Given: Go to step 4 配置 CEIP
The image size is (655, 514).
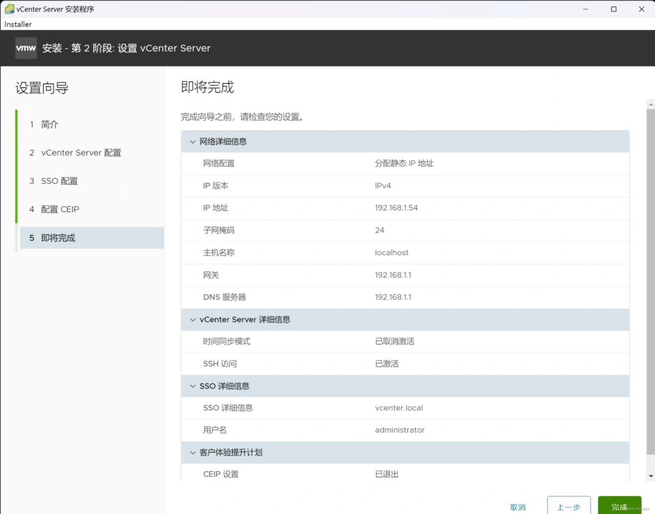Looking at the screenshot, I should pos(92,210).
